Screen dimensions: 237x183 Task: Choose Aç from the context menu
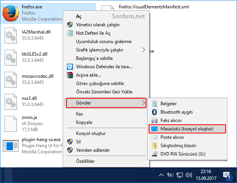pyautogui.click(x=106, y=16)
